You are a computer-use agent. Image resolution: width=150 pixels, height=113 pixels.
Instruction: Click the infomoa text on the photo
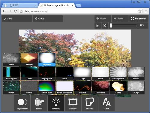click(27, 40)
